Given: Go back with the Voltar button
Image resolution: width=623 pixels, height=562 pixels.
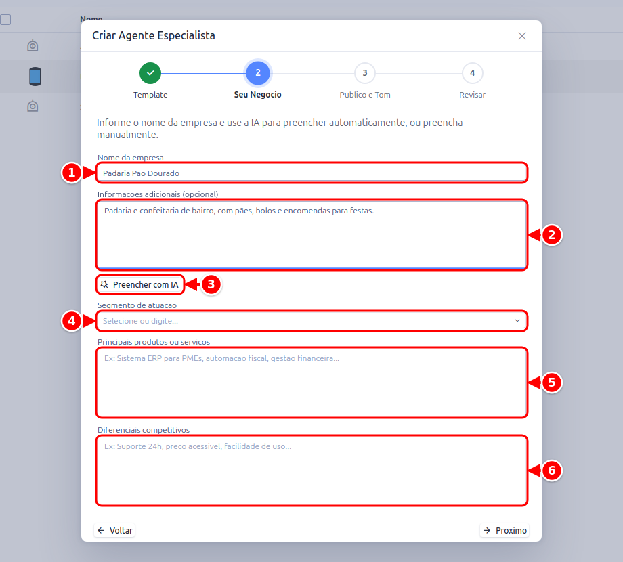Looking at the screenshot, I should [114, 530].
